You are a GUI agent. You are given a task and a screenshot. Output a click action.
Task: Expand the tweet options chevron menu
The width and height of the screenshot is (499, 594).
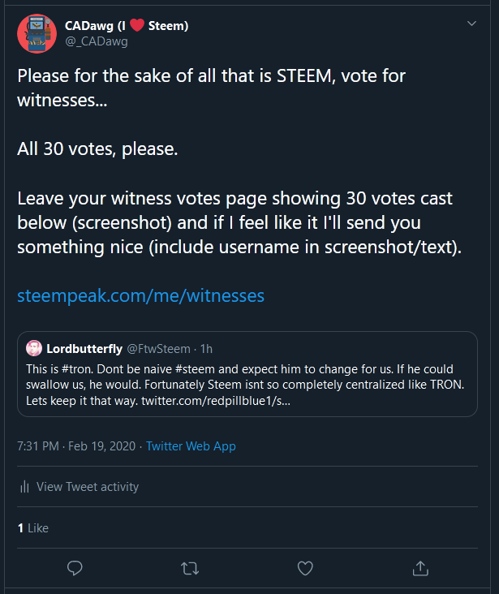472,24
